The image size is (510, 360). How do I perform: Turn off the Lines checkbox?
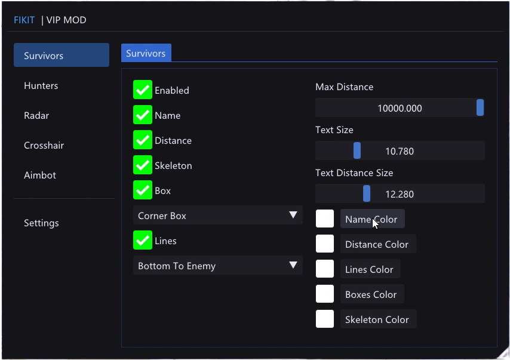click(x=143, y=240)
